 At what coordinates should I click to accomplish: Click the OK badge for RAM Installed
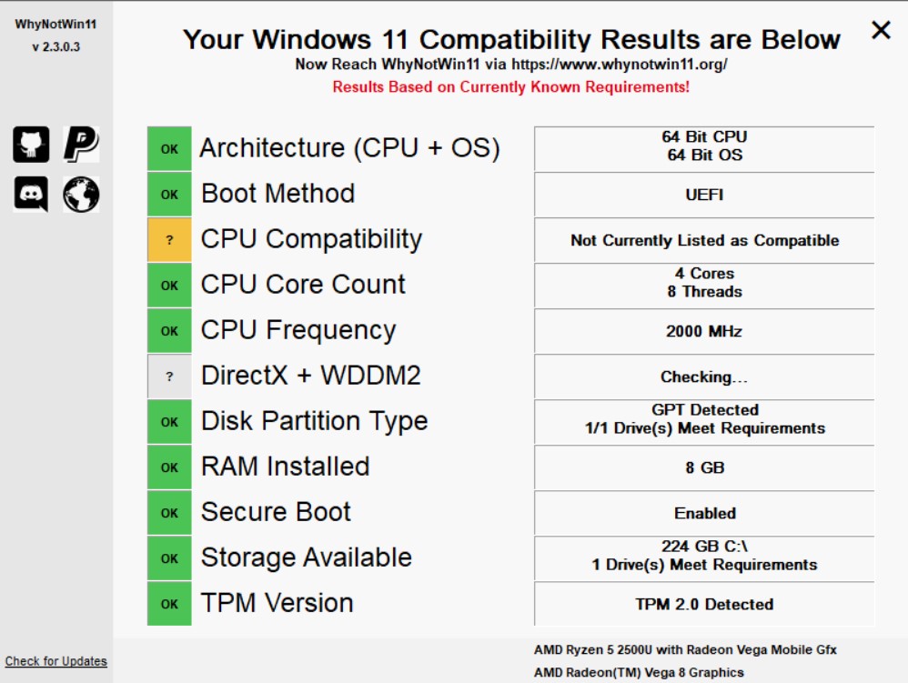pyautogui.click(x=169, y=467)
